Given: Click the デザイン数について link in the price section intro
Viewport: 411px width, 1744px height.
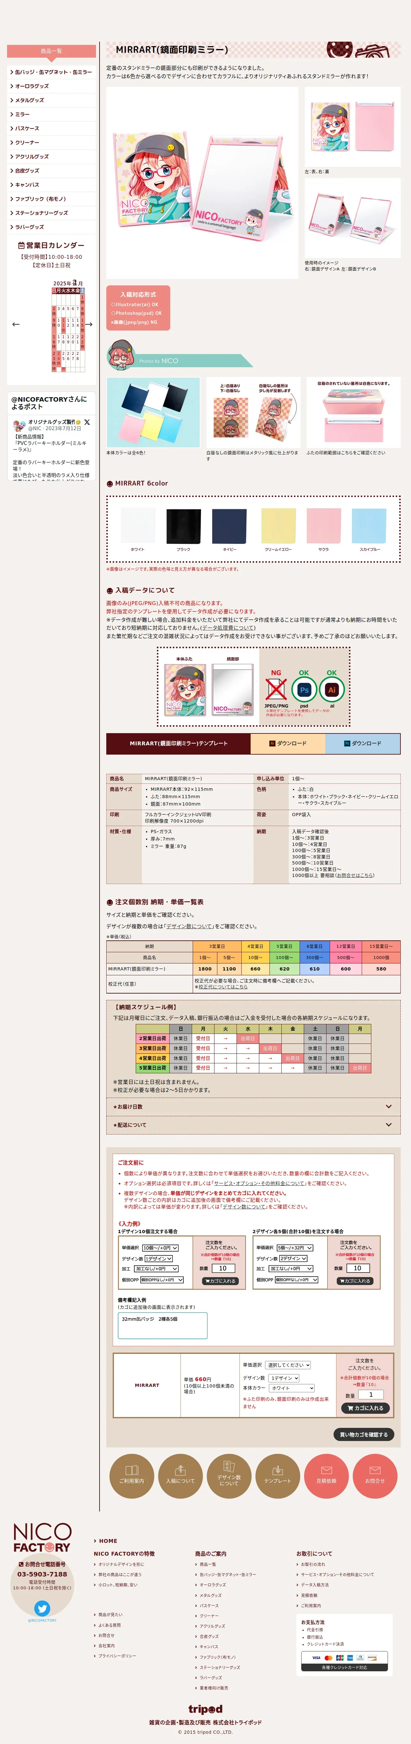Looking at the screenshot, I should click(190, 926).
